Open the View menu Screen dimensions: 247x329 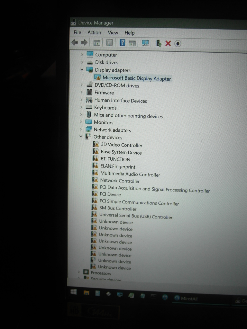point(113,33)
